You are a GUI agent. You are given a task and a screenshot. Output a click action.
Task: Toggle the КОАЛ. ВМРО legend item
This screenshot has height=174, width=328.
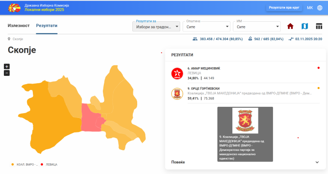tap(25, 165)
